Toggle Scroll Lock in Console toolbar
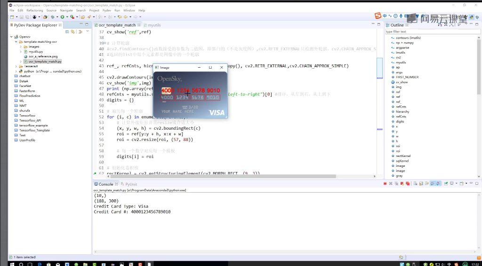Image resolution: width=482 pixels, height=266 pixels. click(x=421, y=183)
